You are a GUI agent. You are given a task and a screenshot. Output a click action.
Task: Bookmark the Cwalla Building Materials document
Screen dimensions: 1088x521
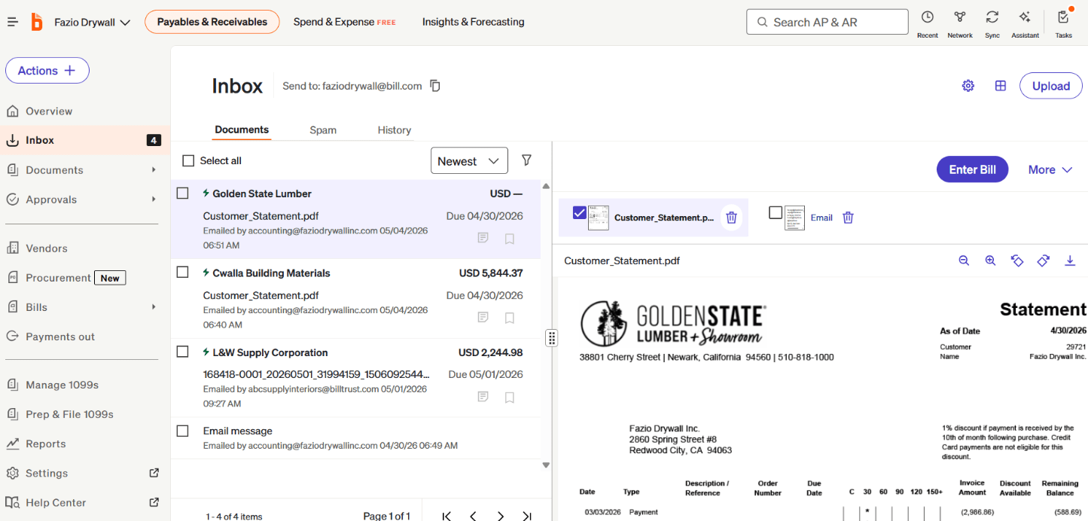510,318
